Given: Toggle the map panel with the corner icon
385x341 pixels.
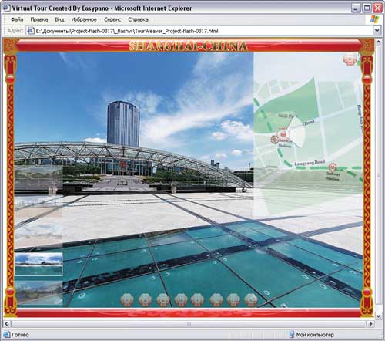Looking at the screenshot, I should tap(350, 59).
